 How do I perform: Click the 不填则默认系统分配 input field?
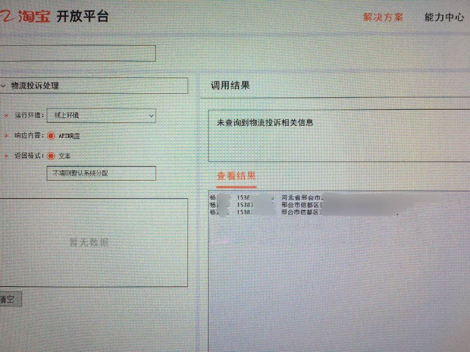tap(101, 173)
